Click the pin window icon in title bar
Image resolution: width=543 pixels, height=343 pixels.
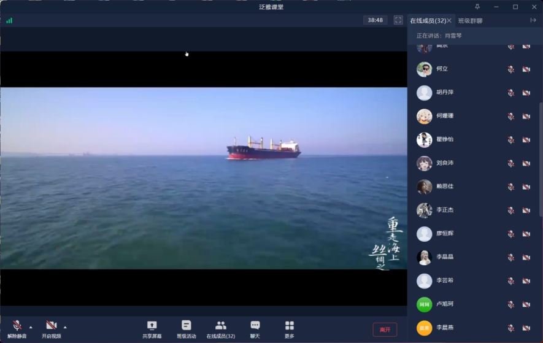477,7
